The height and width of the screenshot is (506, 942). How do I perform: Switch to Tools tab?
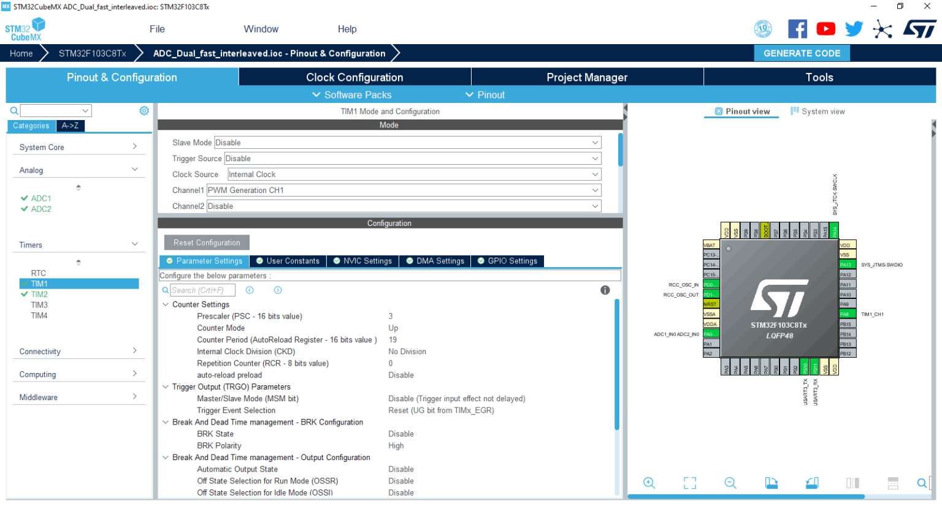tap(819, 77)
